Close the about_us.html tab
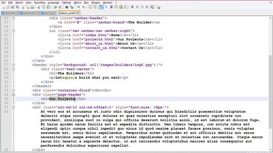This screenshot has height=153, width=273. pos(78,13)
